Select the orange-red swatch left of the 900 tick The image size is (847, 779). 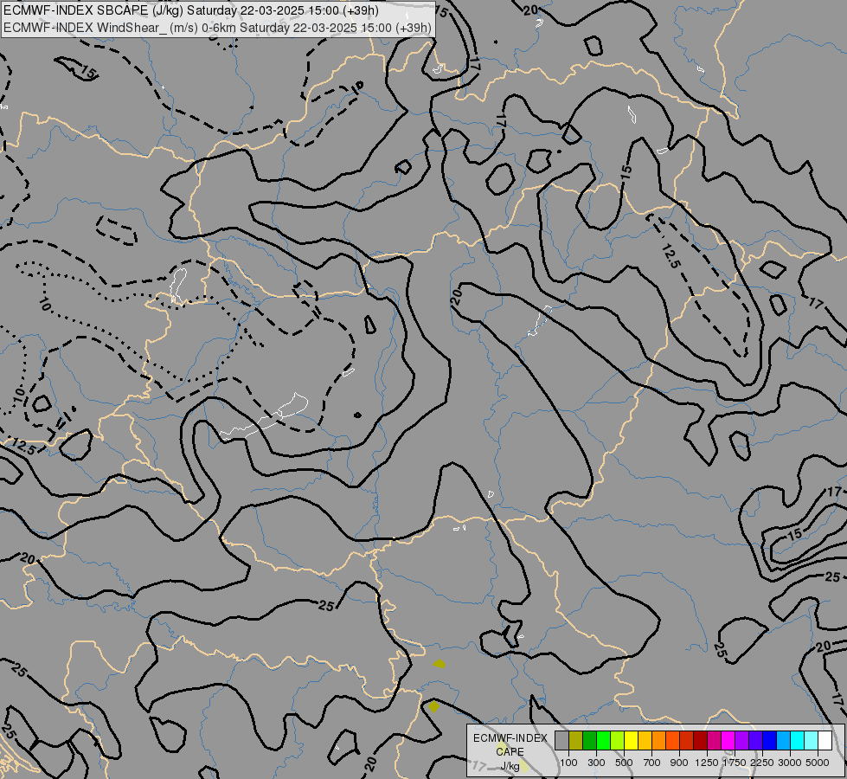click(x=672, y=740)
